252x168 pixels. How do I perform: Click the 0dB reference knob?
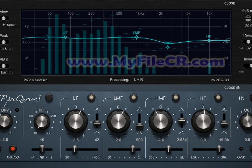pyautogui.click(x=248, y=18)
